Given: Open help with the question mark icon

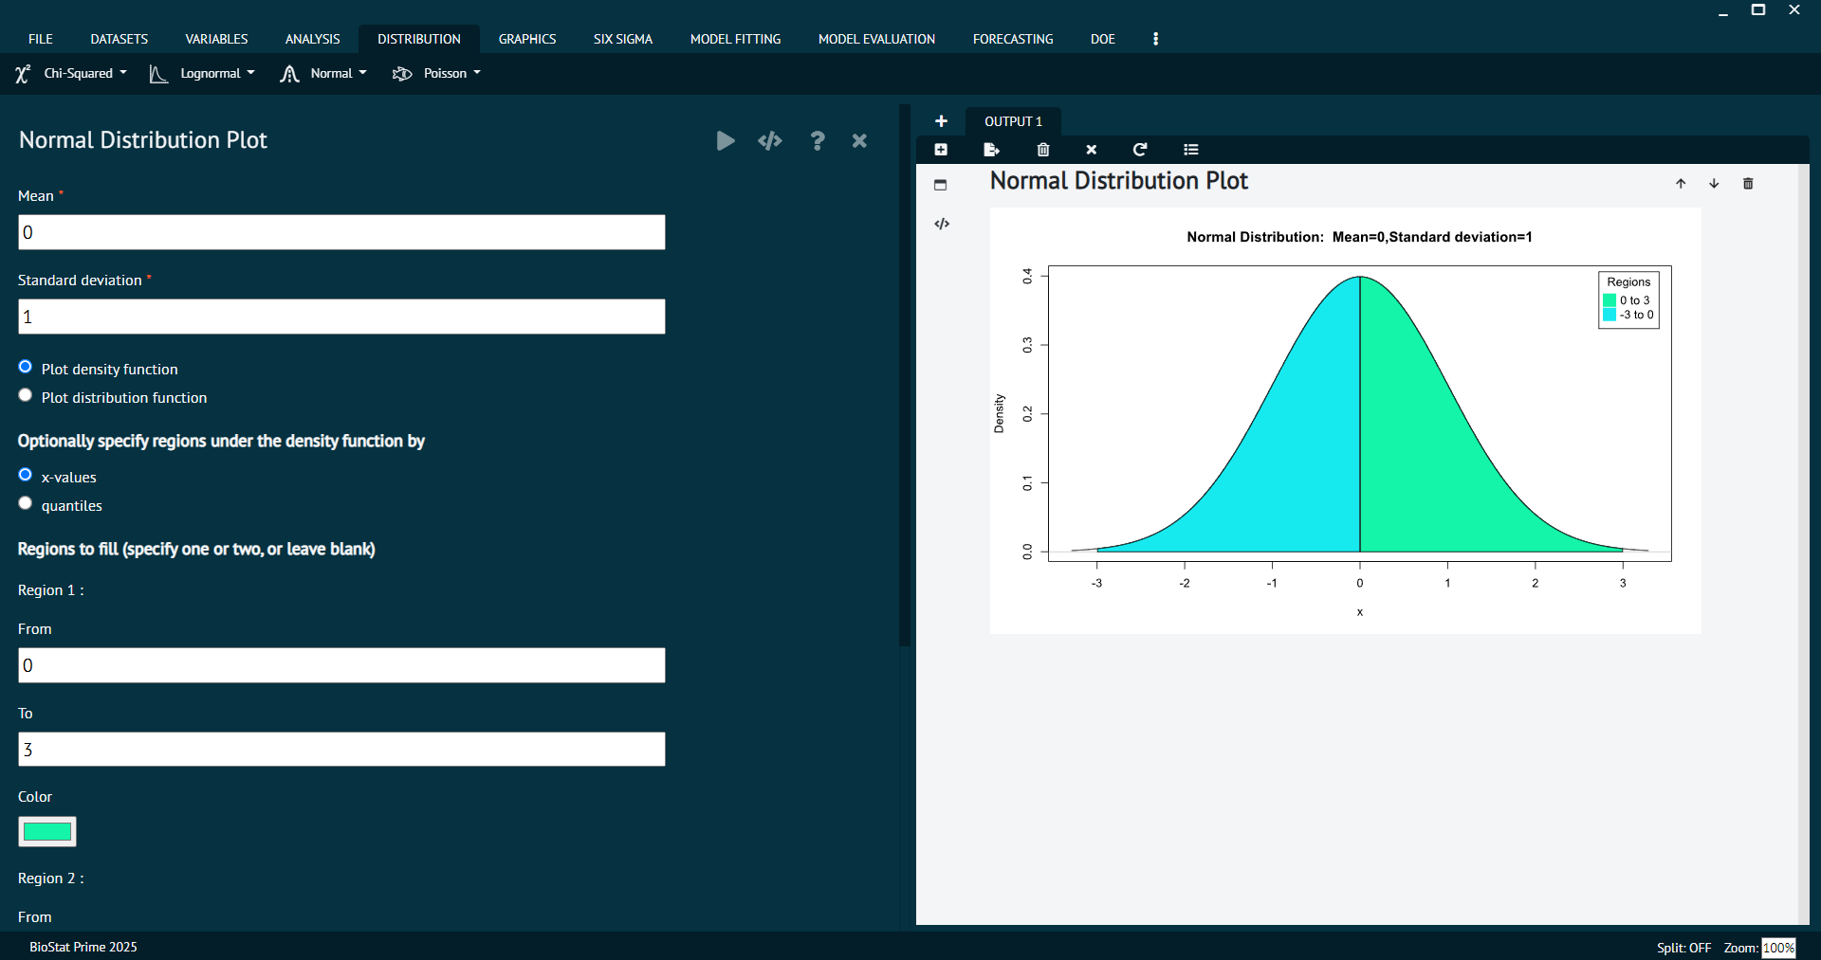Looking at the screenshot, I should click(x=817, y=141).
